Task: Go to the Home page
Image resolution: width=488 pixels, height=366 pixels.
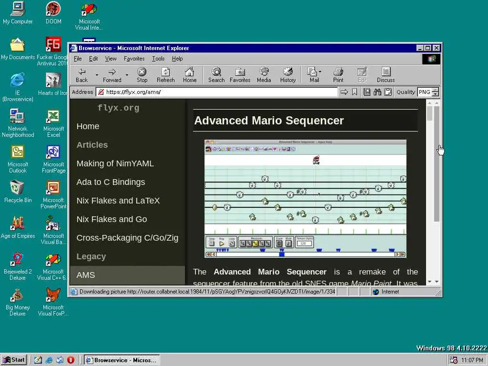Action: click(x=190, y=75)
